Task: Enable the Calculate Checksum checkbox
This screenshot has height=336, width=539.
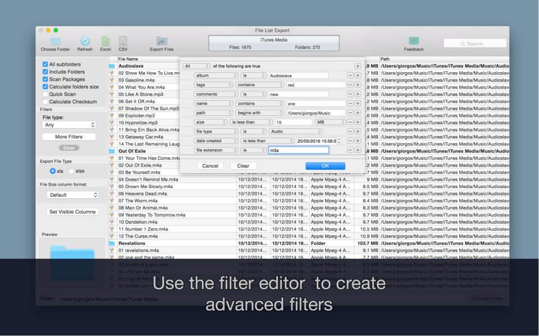Action: tap(45, 102)
